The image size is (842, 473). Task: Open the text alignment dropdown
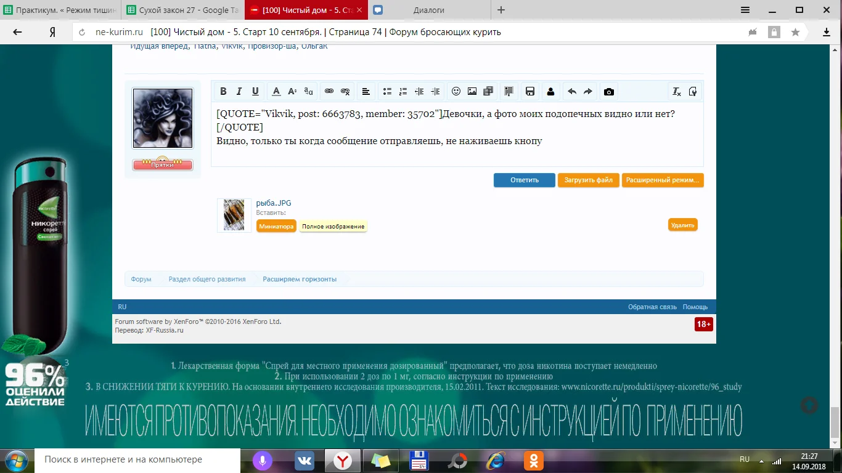pos(366,92)
